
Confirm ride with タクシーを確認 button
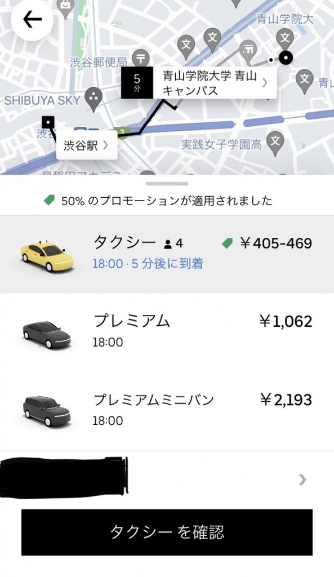pyautogui.click(x=167, y=532)
